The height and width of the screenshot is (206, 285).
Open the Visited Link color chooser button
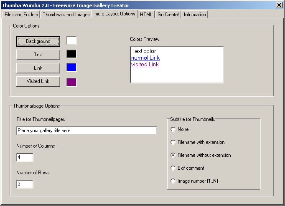[x=38, y=81]
